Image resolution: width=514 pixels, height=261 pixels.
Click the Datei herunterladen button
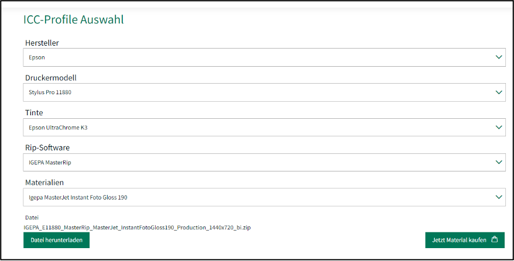(x=56, y=240)
